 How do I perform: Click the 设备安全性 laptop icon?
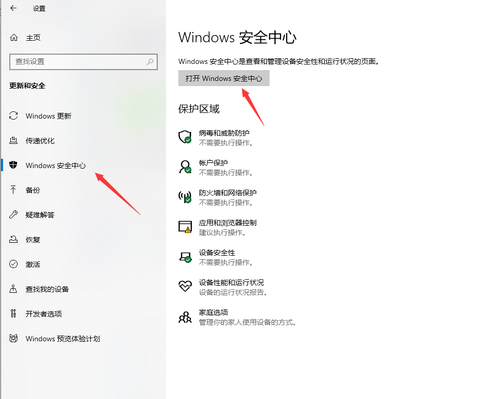(x=186, y=257)
